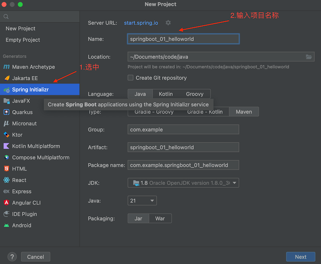Image resolution: width=321 pixels, height=264 pixels.
Task: Open the help question mark button
Action: click(x=12, y=257)
